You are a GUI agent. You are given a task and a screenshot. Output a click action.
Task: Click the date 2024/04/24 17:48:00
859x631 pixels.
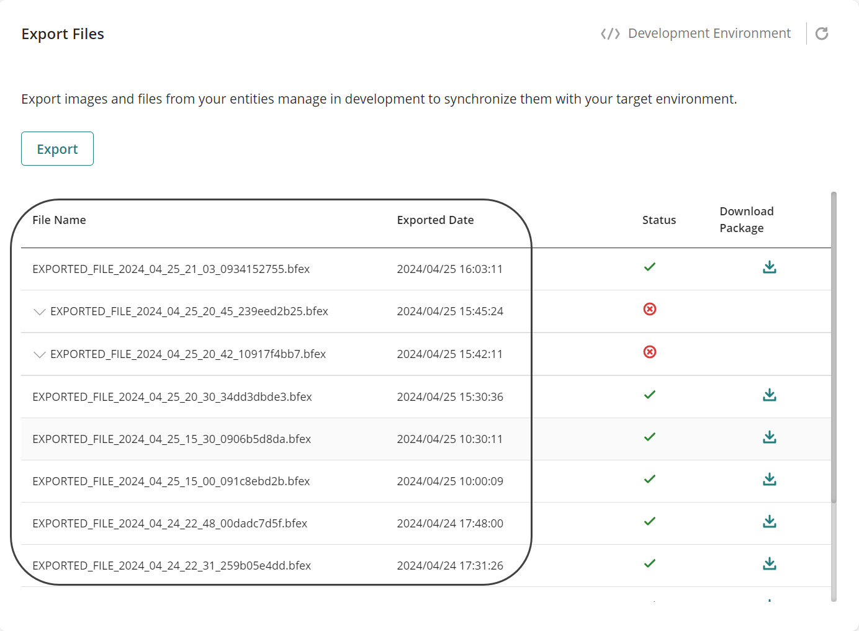click(x=450, y=524)
